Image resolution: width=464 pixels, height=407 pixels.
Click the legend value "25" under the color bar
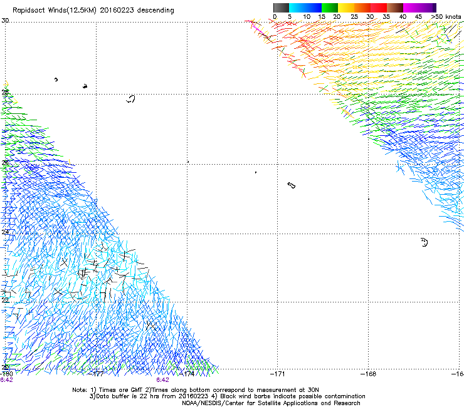(x=354, y=17)
